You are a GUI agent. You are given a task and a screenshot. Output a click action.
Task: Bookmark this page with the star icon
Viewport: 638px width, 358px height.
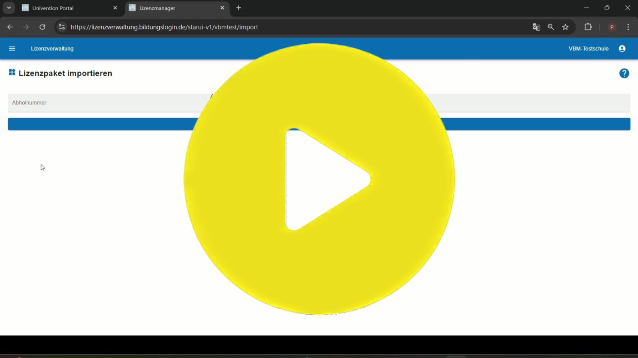click(565, 27)
